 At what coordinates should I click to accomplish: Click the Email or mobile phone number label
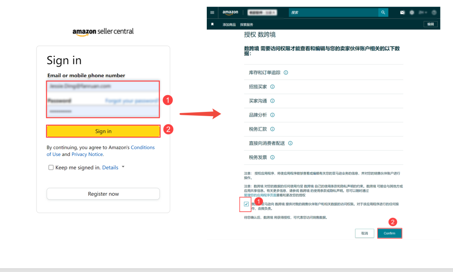(x=86, y=75)
